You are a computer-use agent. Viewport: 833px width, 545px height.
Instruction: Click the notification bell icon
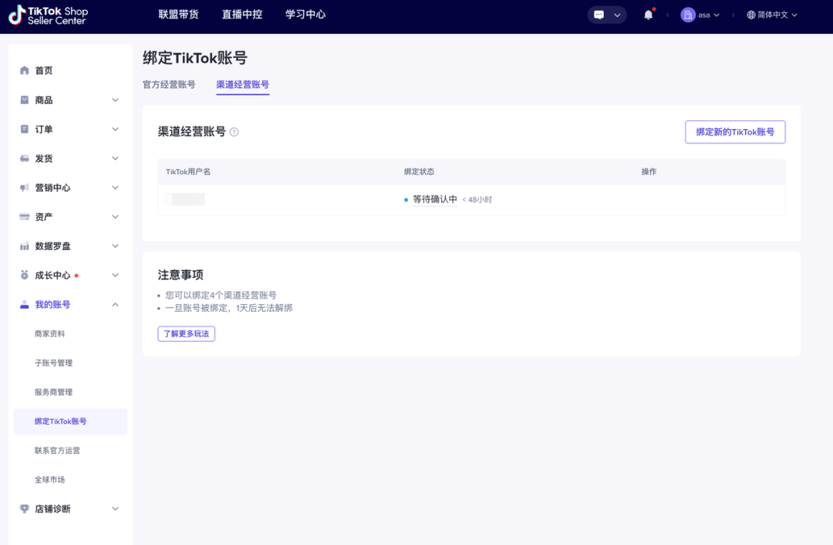(x=648, y=14)
